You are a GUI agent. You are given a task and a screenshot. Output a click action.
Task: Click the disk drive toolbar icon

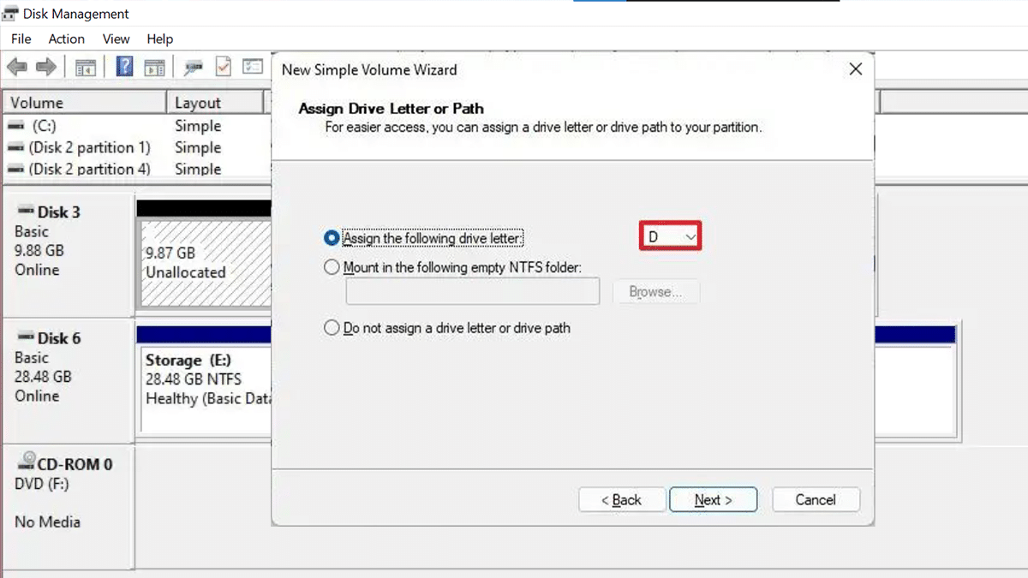click(x=194, y=68)
